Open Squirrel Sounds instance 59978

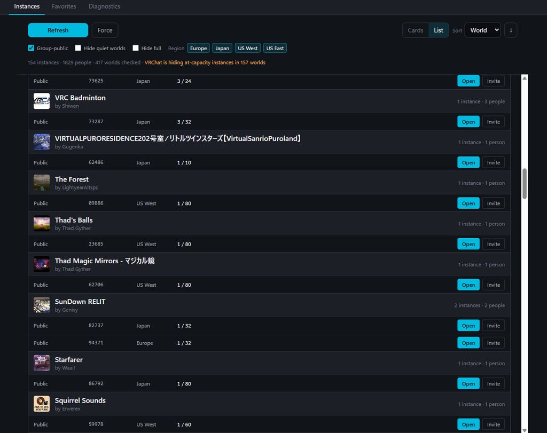coord(468,424)
